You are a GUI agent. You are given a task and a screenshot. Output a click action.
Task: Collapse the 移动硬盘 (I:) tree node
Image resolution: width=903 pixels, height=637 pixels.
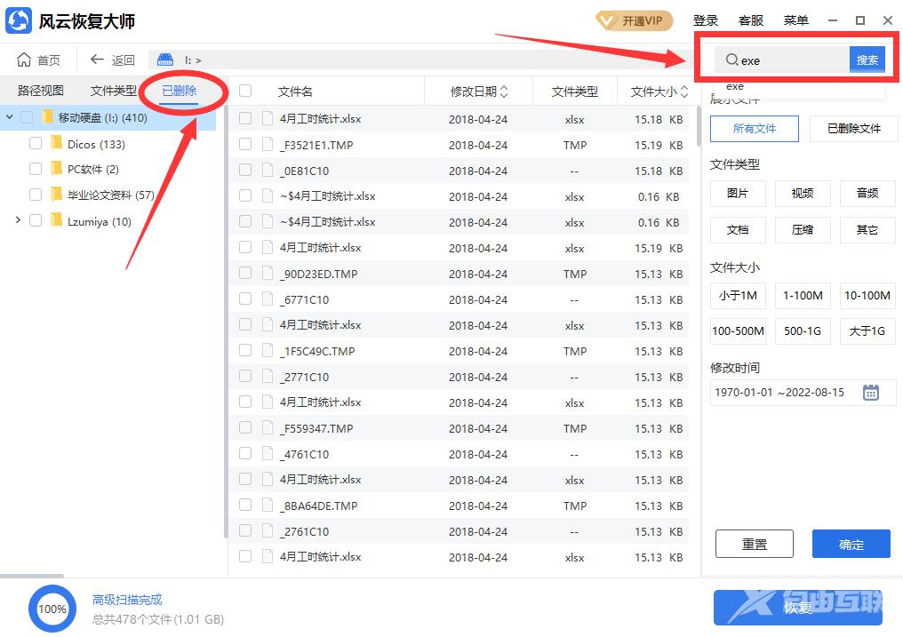tap(9, 117)
